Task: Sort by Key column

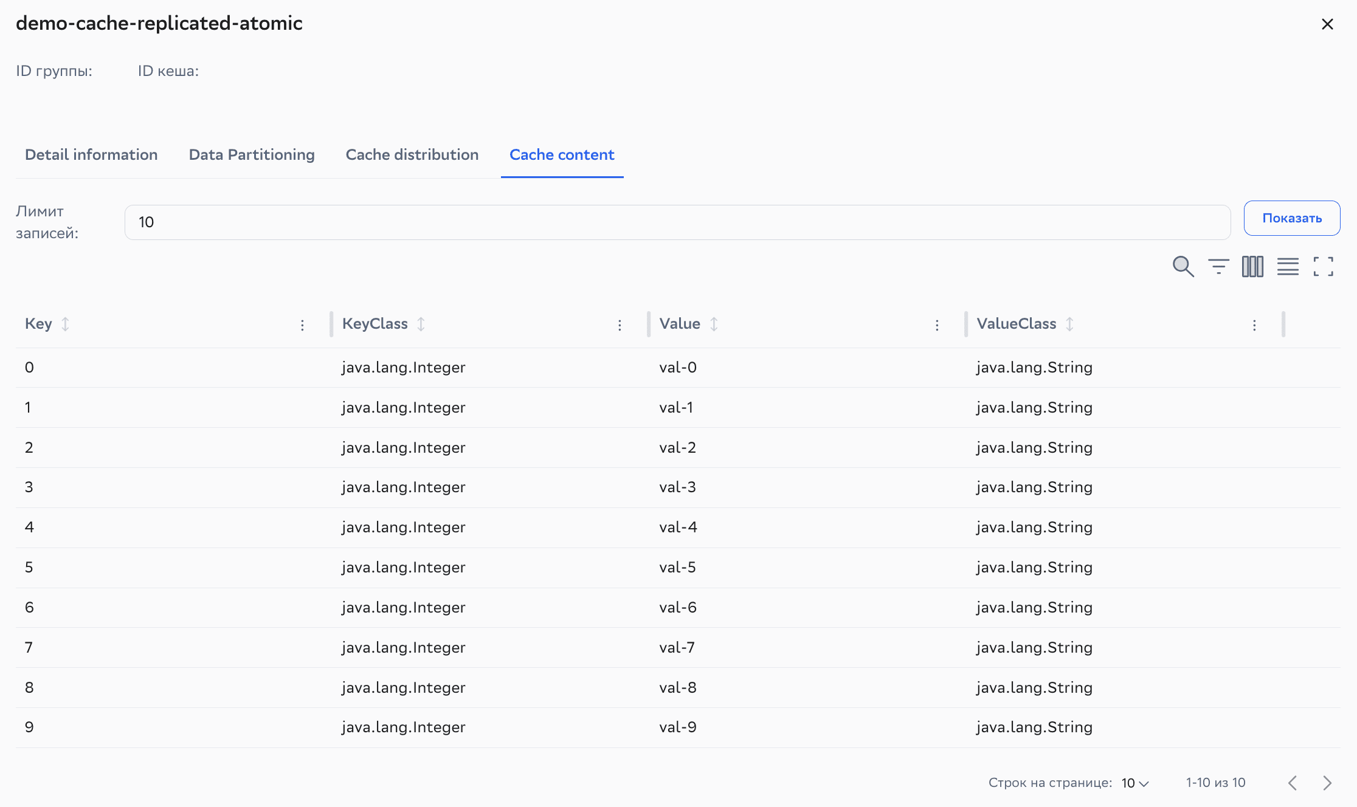Action: tap(66, 324)
